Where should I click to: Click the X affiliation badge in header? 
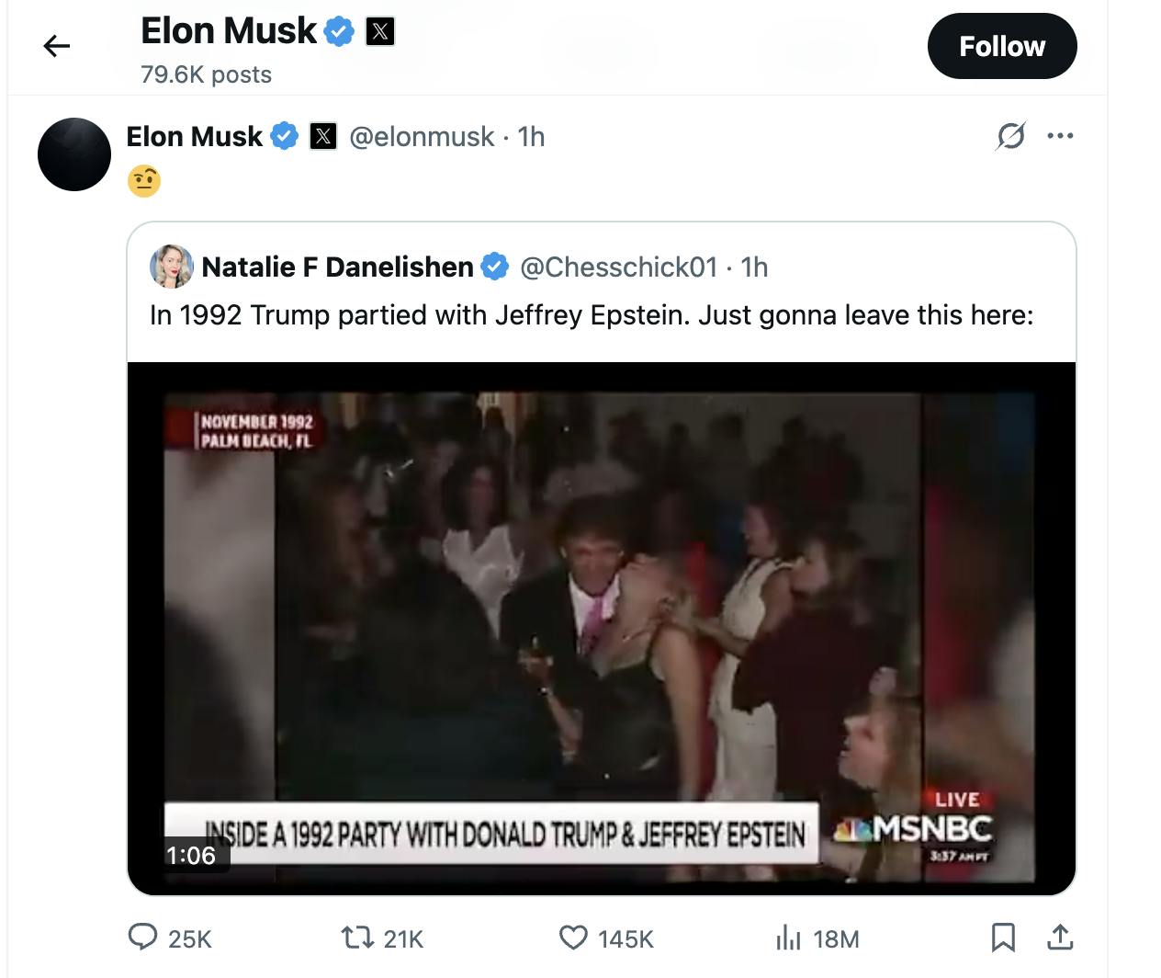(x=380, y=32)
